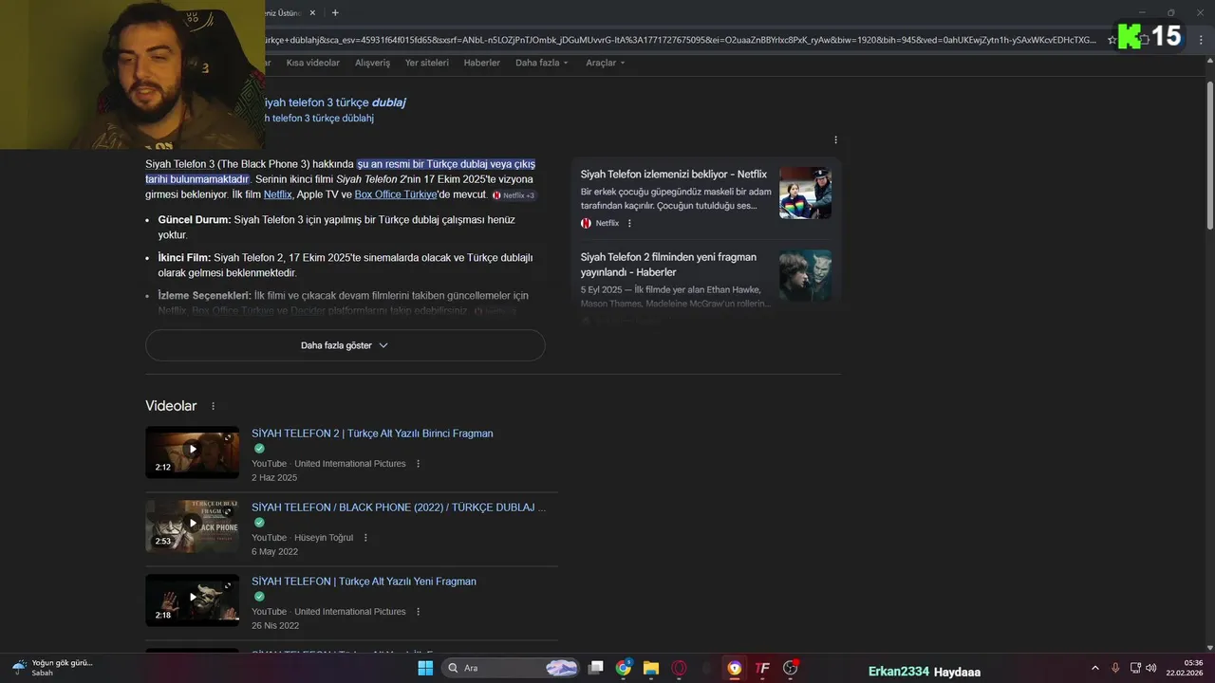Viewport: 1215px width, 683px height.
Task: Switch to the Kısa videolar search tab
Action: (313, 63)
